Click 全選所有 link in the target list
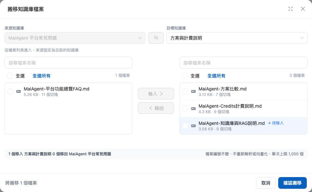Viewport: 312px width, 192px height. coord(216,76)
